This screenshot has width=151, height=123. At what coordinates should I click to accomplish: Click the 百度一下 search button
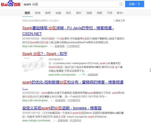[x=134, y=4]
